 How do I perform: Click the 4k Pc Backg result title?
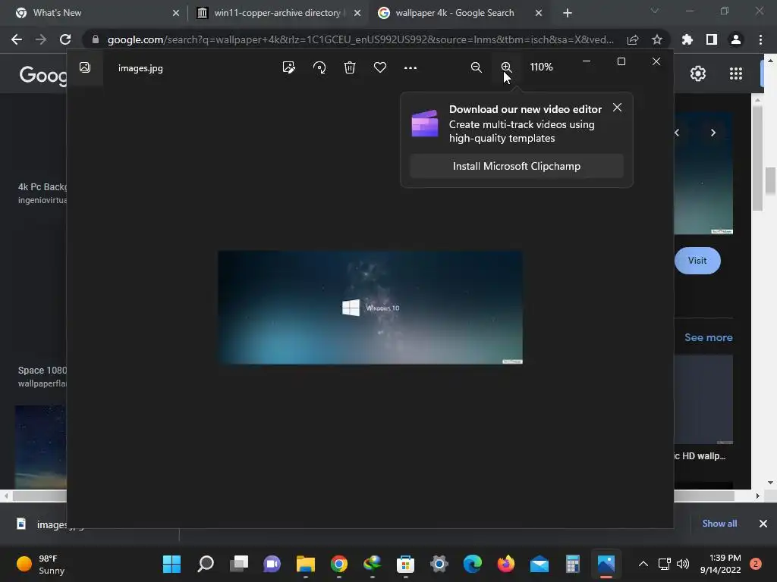(42, 187)
